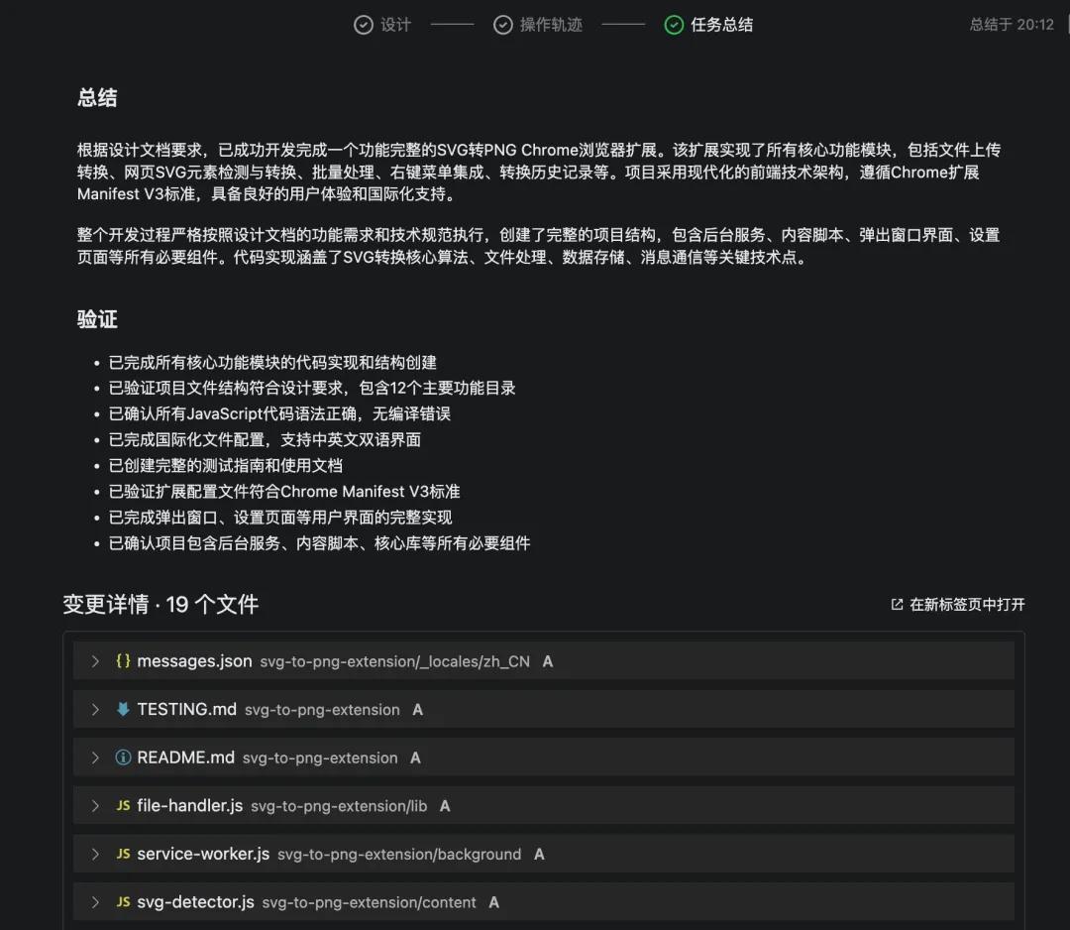1070x930 pixels.
Task: Click the checkmark circle on 设计 step
Action: point(364,24)
